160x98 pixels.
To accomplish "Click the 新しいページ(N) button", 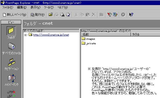I will [15, 15].
